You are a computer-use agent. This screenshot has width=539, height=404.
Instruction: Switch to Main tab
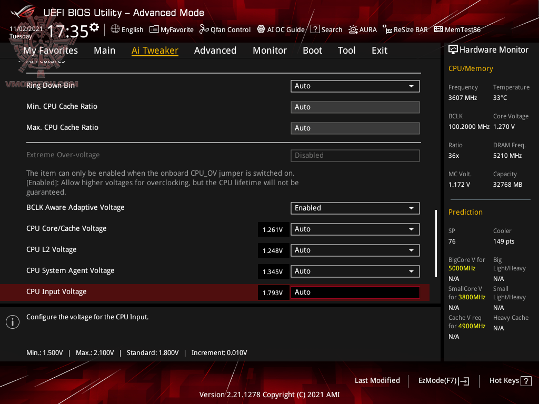coord(105,50)
